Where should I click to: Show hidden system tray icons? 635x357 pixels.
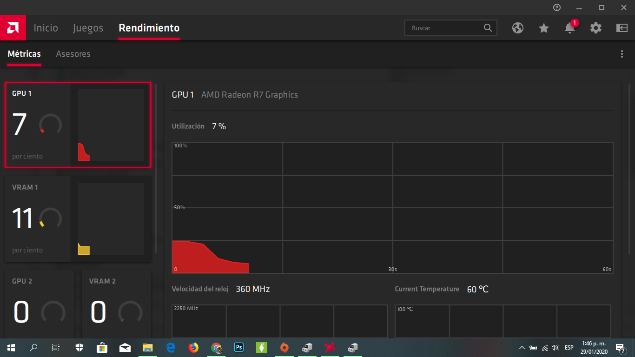(522, 348)
